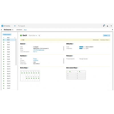
Task: Open the activity notifications bell icon
Action: pyautogui.click(x=104, y=26)
